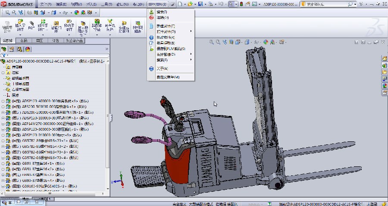
Task: Open the PropertyManager tab icon
Action: tap(12, 49)
